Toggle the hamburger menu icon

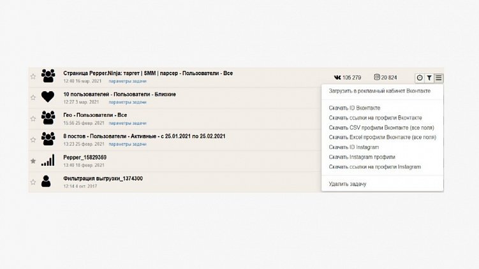[x=439, y=78]
